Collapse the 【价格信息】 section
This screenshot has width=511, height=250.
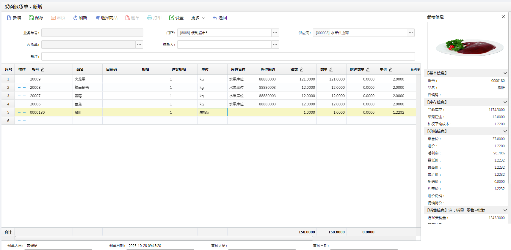click(505, 131)
